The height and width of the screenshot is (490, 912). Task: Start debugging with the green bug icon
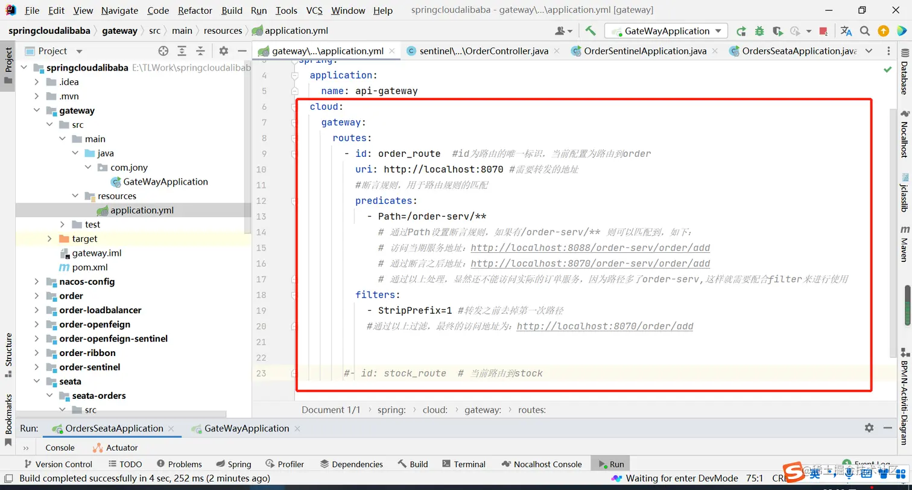click(759, 31)
